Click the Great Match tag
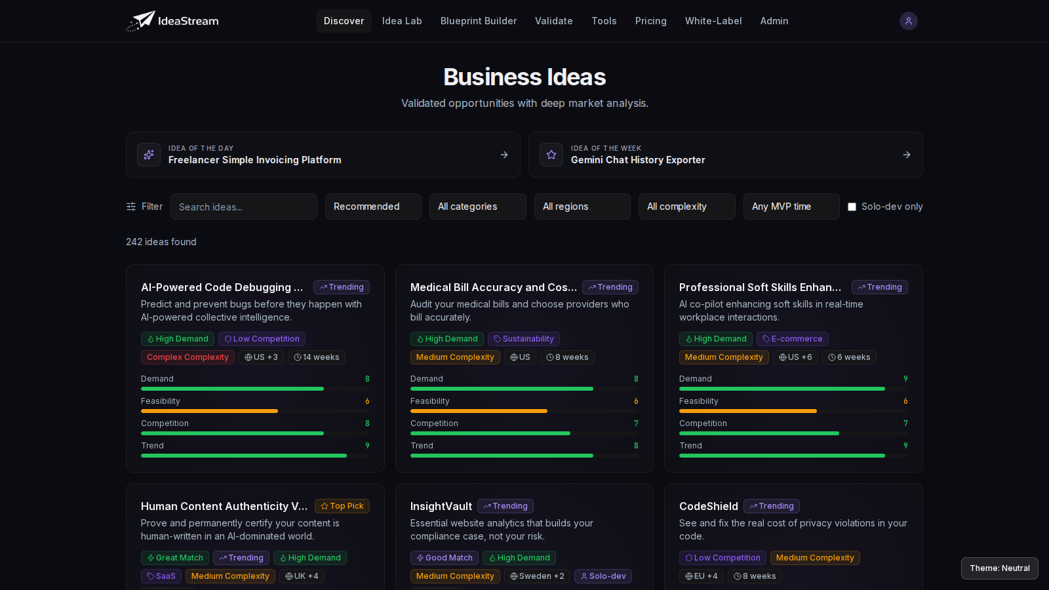The width and height of the screenshot is (1049, 590). tap(175, 558)
